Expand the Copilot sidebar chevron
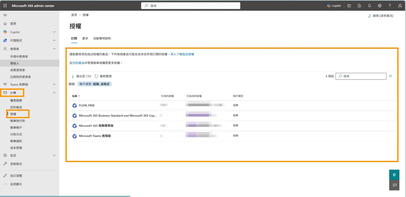The width and height of the screenshot is (406, 197). click(x=54, y=32)
